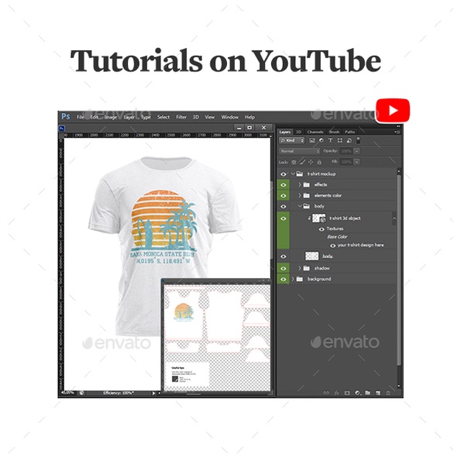Expand the effects group
The width and height of the screenshot is (457, 457).
coord(299,185)
